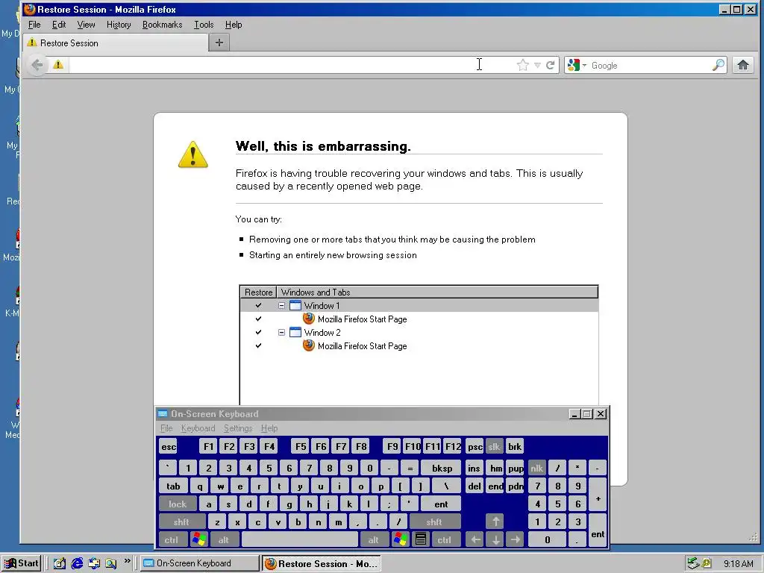
Task: Click the left arrow key on On-Screen Keyboard
Action: click(475, 539)
